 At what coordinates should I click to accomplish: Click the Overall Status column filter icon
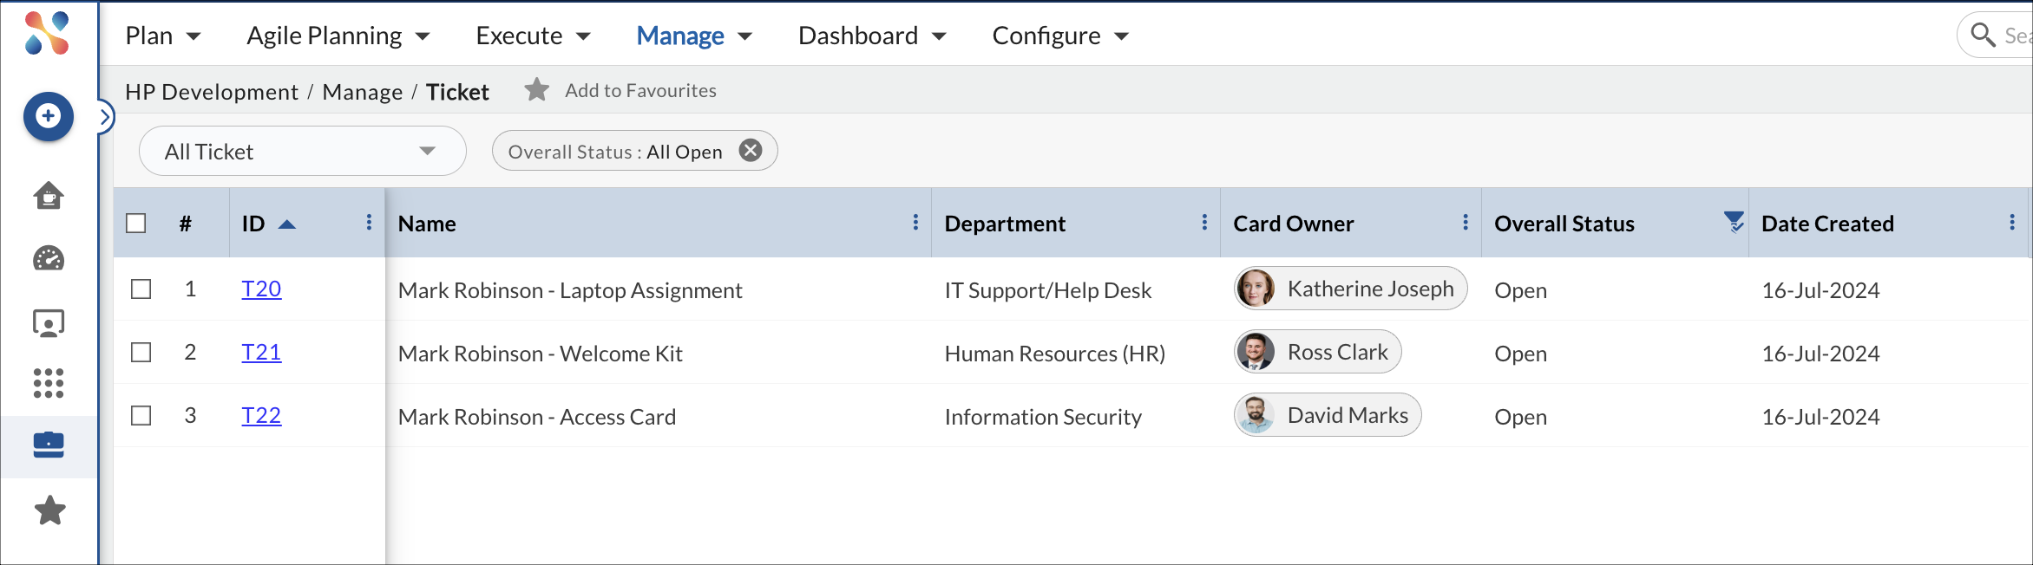1733,223
